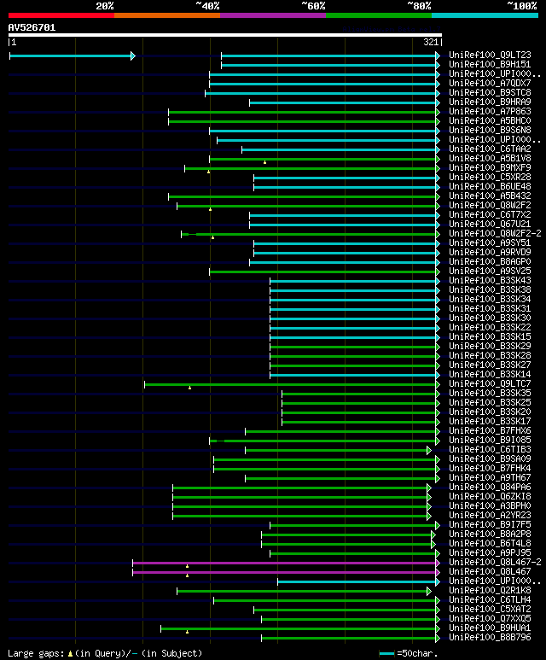Click the green ~80% identity legend bar
This screenshot has height=660, width=546.
click(379, 15)
